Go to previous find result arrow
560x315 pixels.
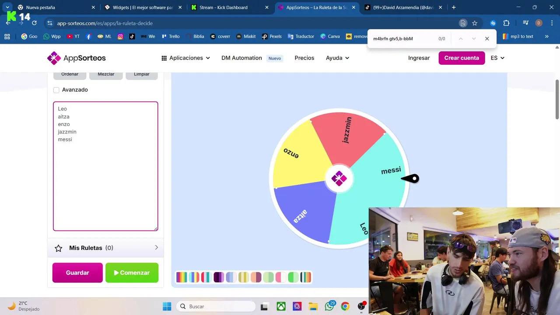(460, 38)
